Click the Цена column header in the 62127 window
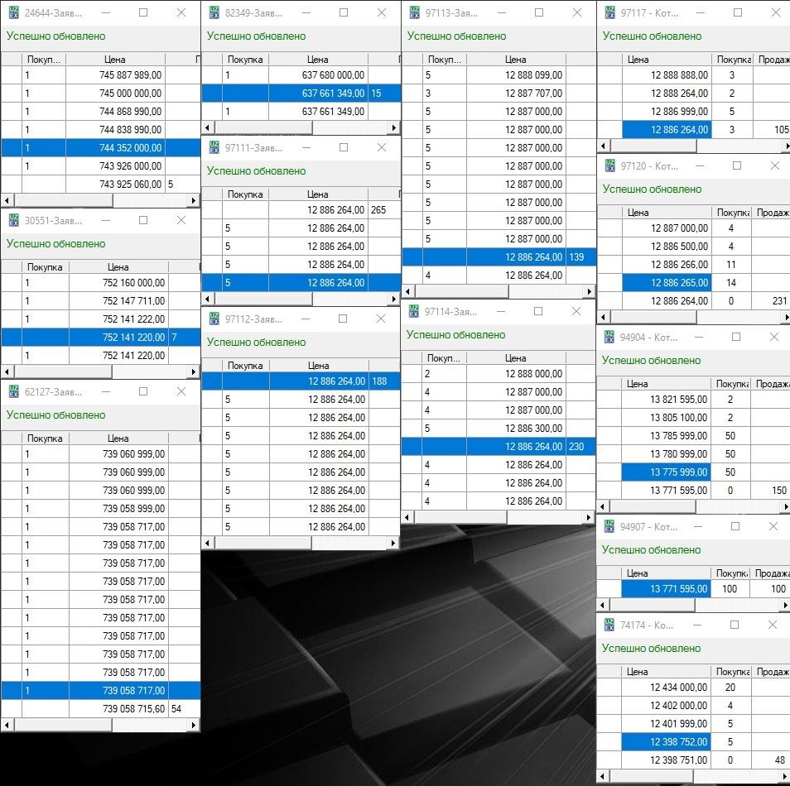790x786 pixels. 118,439
